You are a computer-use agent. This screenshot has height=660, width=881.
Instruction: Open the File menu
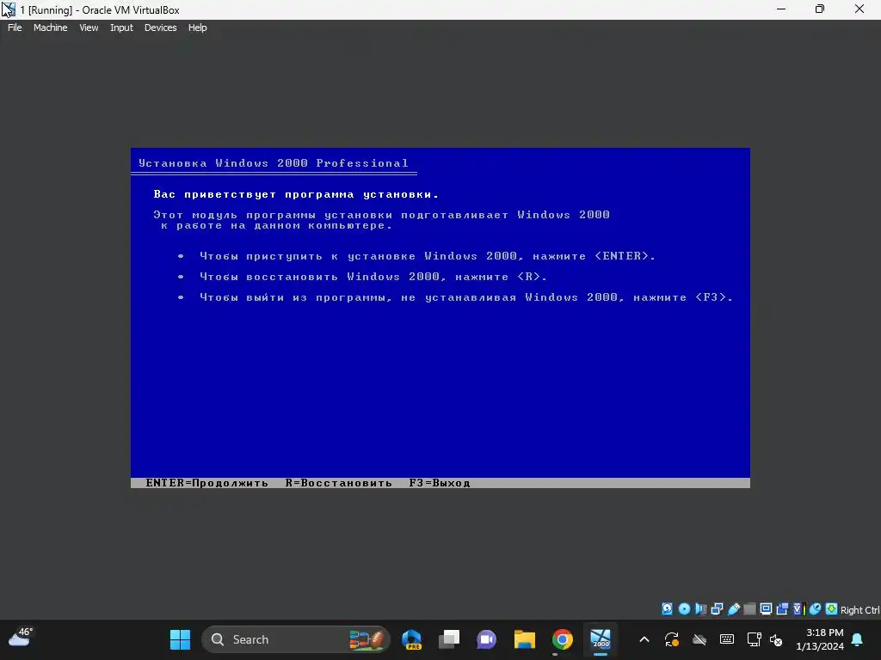click(x=15, y=27)
